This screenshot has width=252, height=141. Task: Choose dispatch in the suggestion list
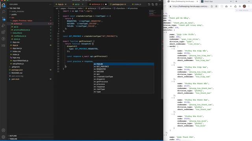click(x=124, y=79)
